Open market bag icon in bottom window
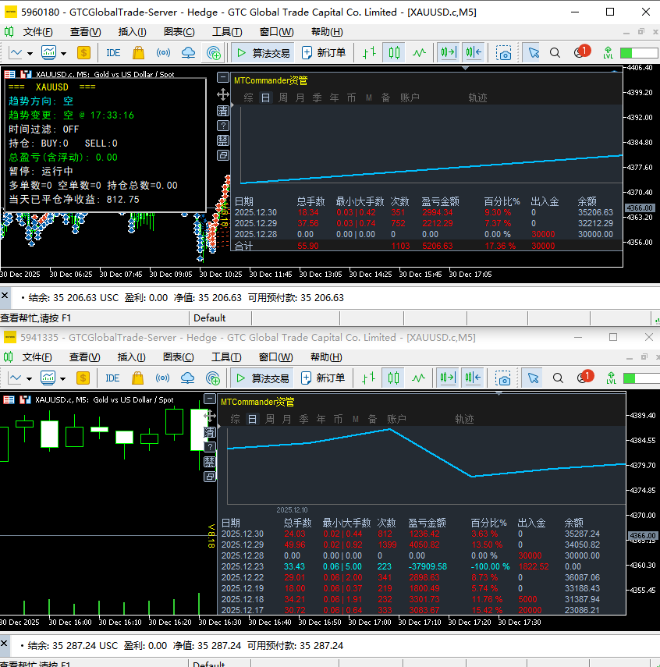The height and width of the screenshot is (667, 660). (137, 378)
